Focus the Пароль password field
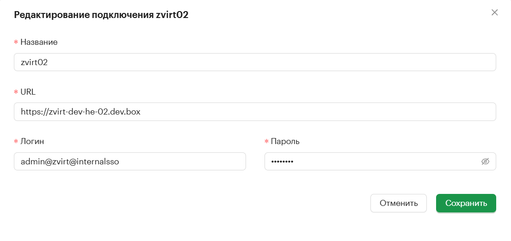511x241 pixels. click(x=380, y=161)
